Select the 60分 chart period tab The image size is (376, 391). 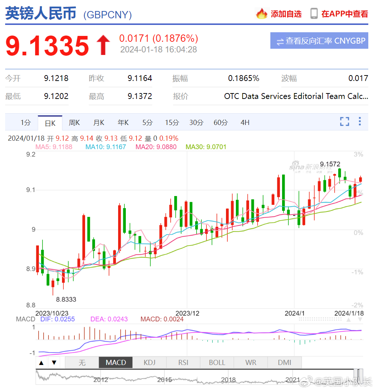(220, 123)
